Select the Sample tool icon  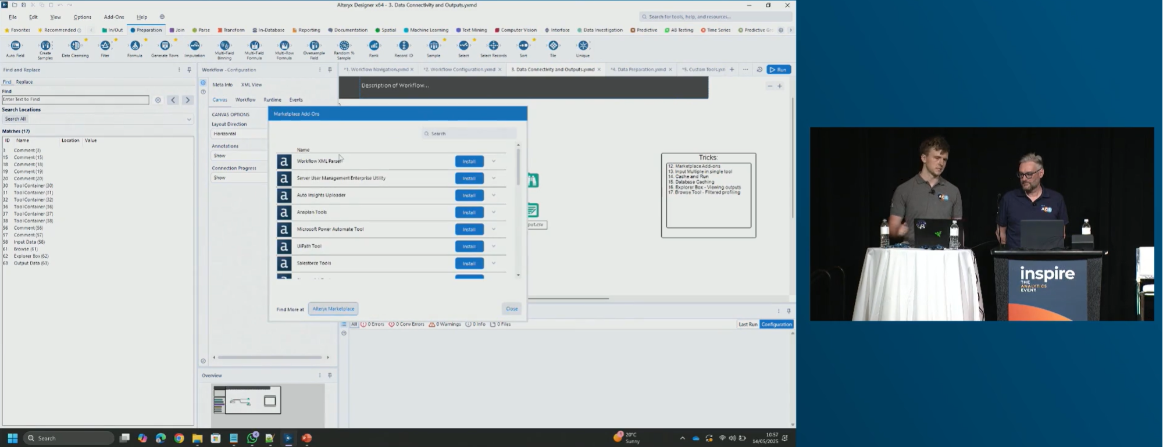(x=434, y=45)
